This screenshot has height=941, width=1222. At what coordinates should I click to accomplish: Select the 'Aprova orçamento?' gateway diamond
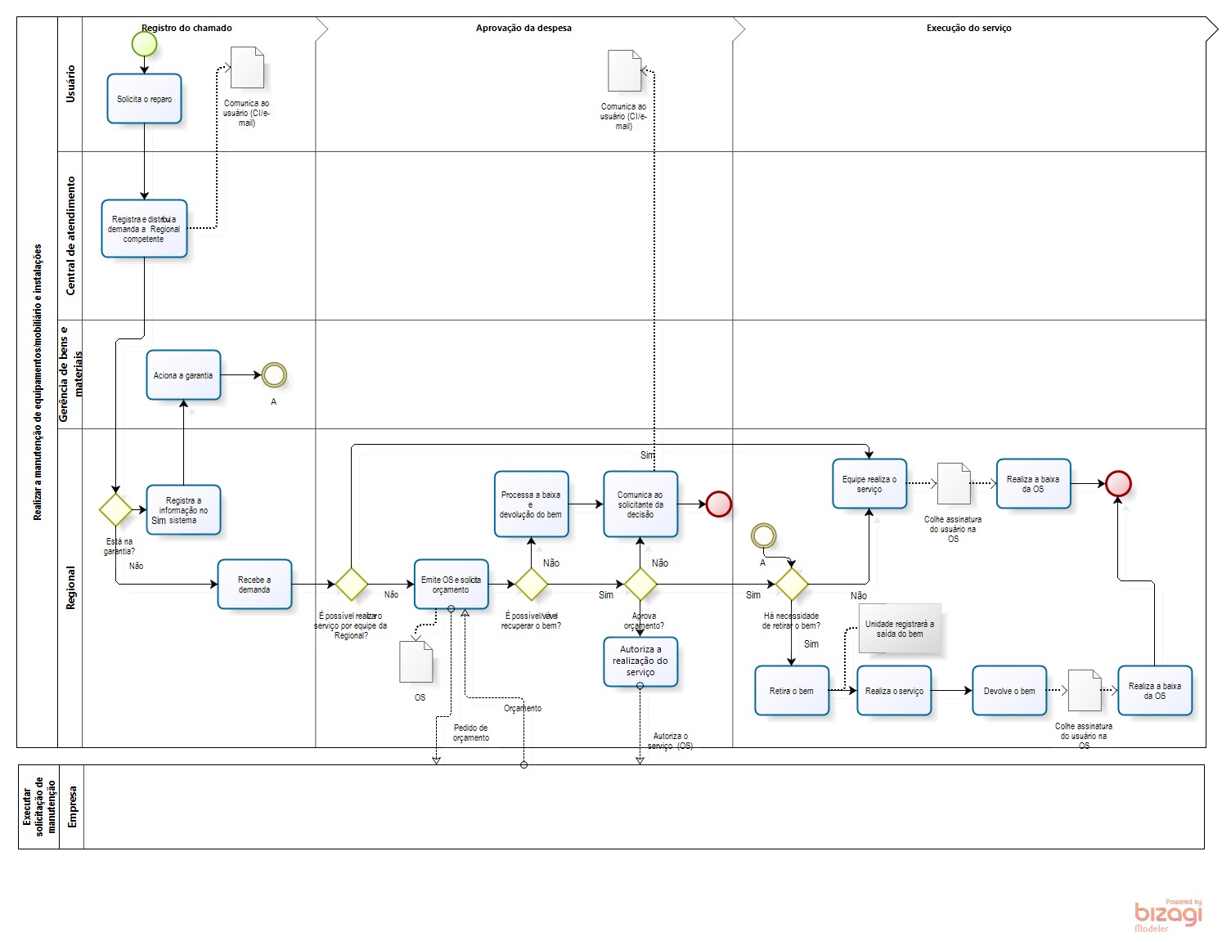[640, 584]
